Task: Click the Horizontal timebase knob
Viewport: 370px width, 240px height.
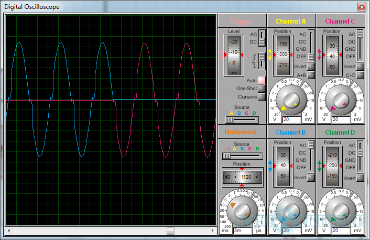Action: coord(242,210)
